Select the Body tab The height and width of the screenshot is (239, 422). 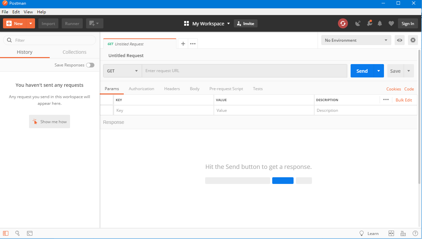click(194, 89)
